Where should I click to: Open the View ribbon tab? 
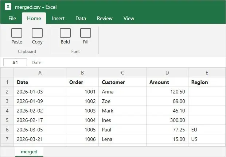(x=129, y=18)
